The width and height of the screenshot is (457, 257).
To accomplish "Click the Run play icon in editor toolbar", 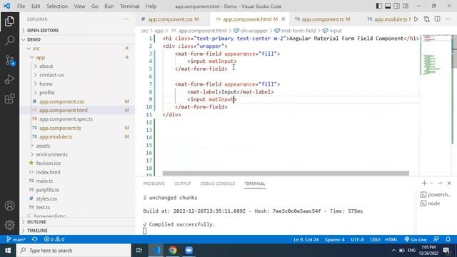I will tap(416, 19).
